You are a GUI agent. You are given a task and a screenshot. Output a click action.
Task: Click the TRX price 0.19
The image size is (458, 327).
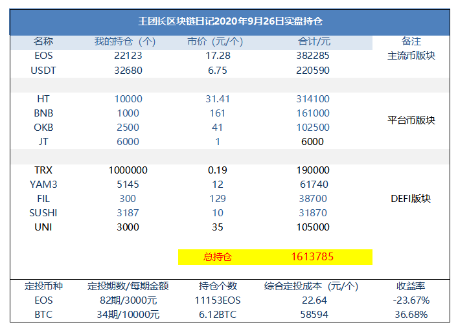[217, 170]
